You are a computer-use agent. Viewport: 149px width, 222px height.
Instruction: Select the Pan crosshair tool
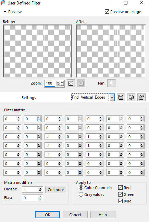tap(111, 83)
